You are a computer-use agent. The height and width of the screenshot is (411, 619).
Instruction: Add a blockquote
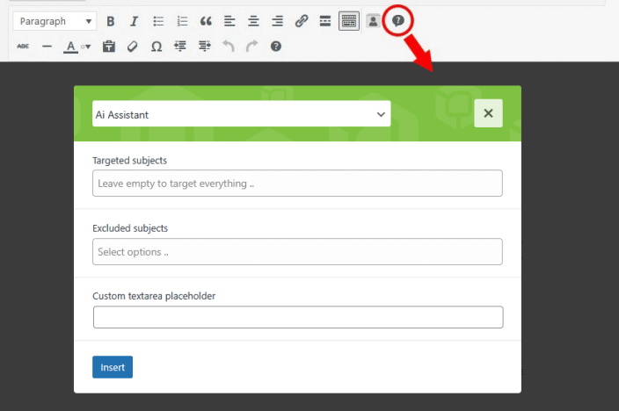click(206, 21)
